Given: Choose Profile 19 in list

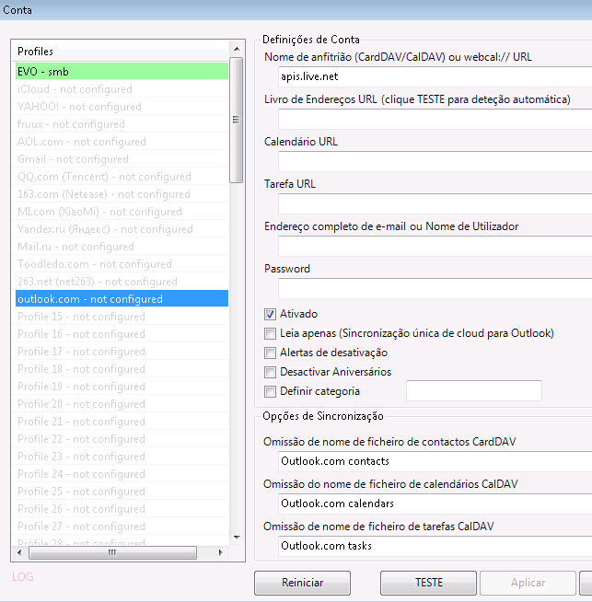Looking at the screenshot, I should point(122,387).
